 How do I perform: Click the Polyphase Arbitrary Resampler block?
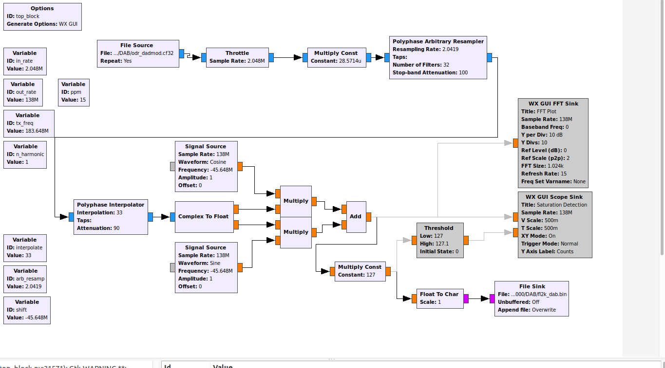438,57
